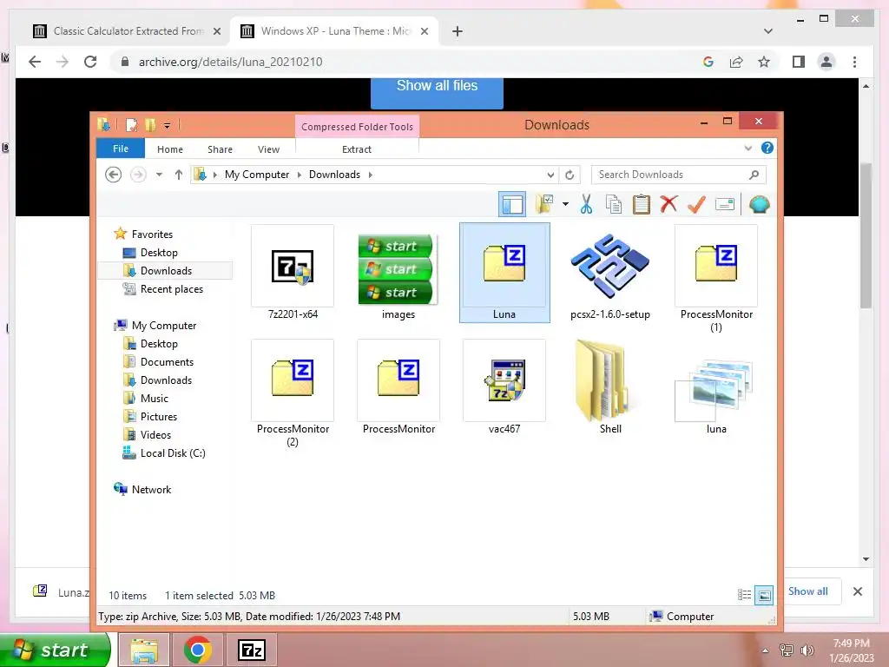The image size is (889, 667).
Task: Go forward with Explorer's forward arrow
Action: point(138,175)
